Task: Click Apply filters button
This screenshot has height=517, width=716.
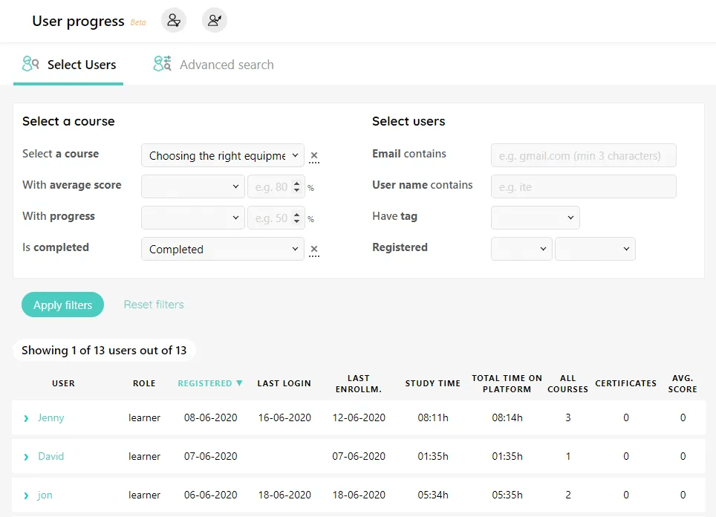Action: (x=62, y=305)
